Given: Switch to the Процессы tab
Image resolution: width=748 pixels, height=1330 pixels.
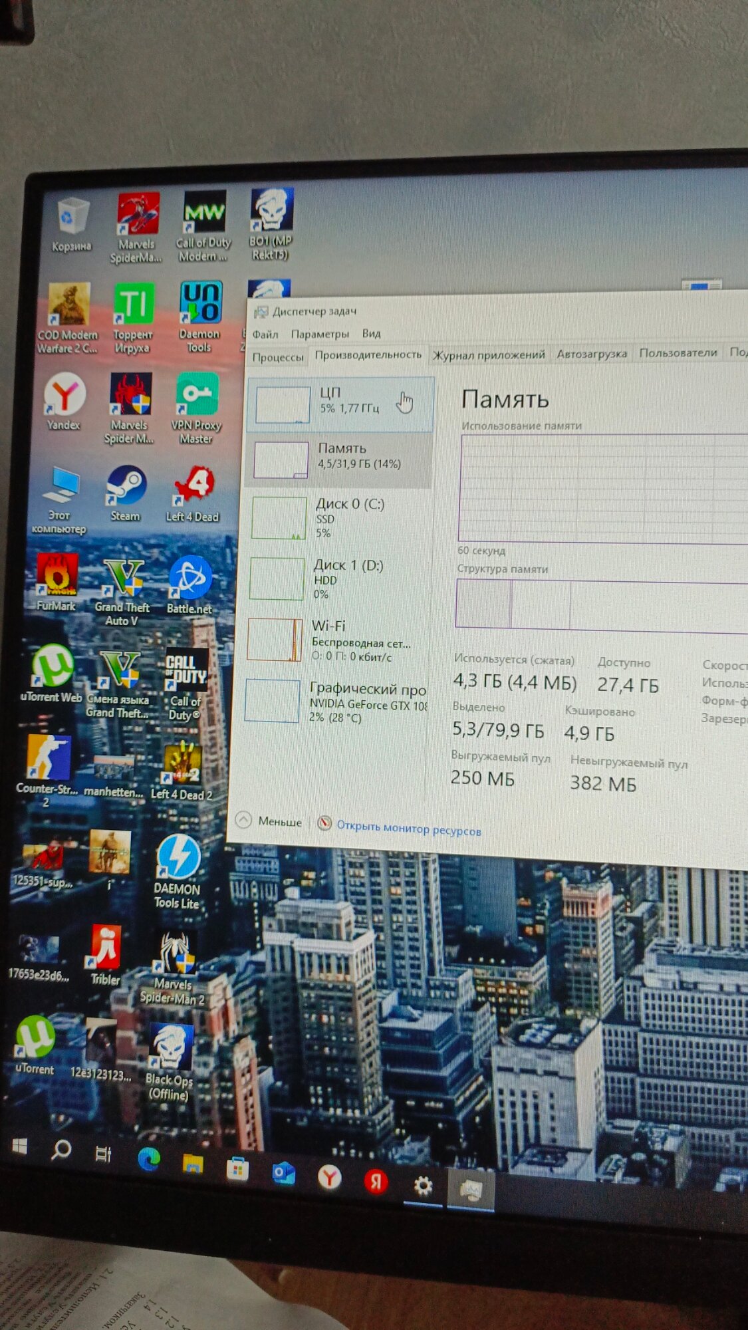Looking at the screenshot, I should click(278, 357).
